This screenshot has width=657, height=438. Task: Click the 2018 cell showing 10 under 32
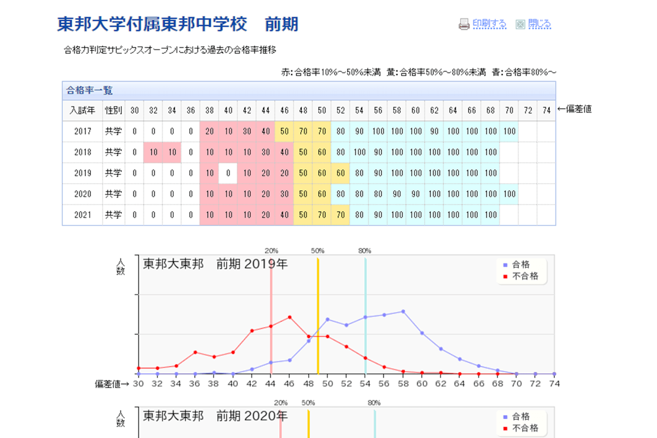(153, 152)
